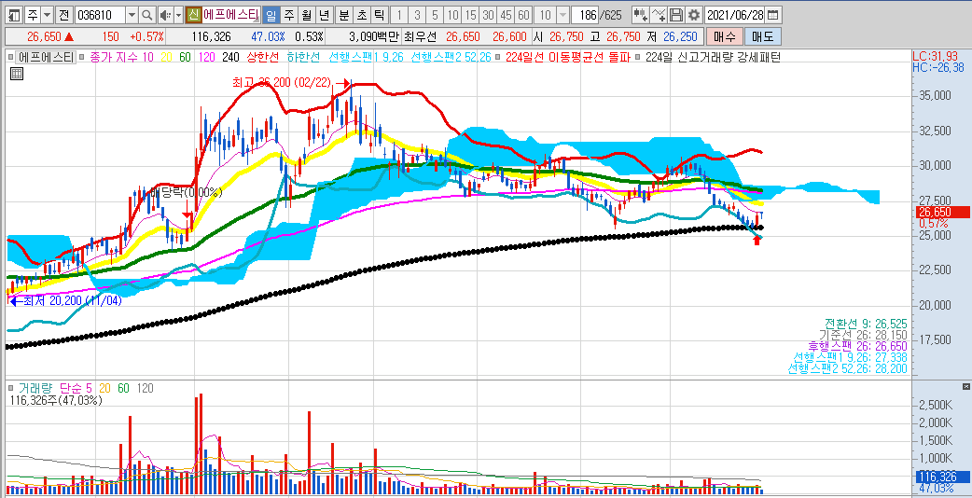Select the 초 second chart period
972x498 pixels.
pyautogui.click(x=362, y=15)
